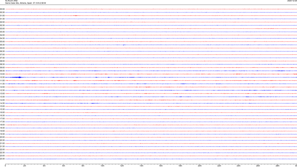Click the '4m' axis tick label
The image size is (297, 167).
[44, 166]
